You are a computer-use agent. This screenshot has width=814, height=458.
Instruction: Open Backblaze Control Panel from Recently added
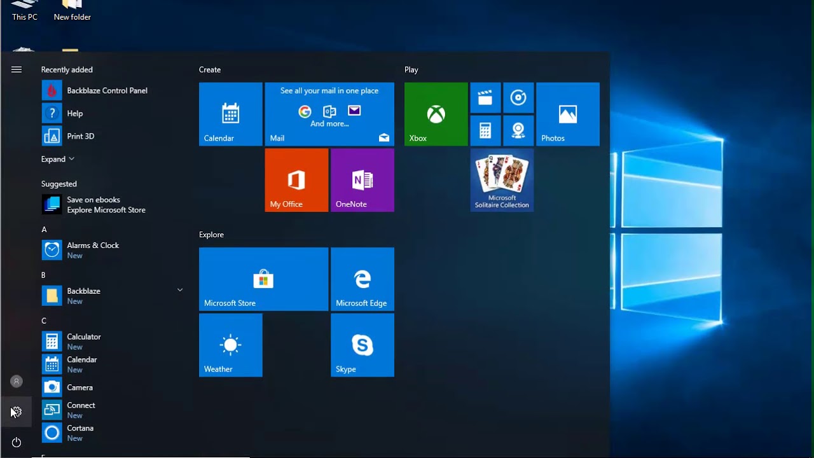[x=113, y=90]
